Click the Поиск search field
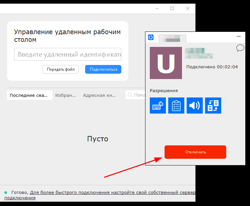This screenshot has height=206, width=250. 135,95
